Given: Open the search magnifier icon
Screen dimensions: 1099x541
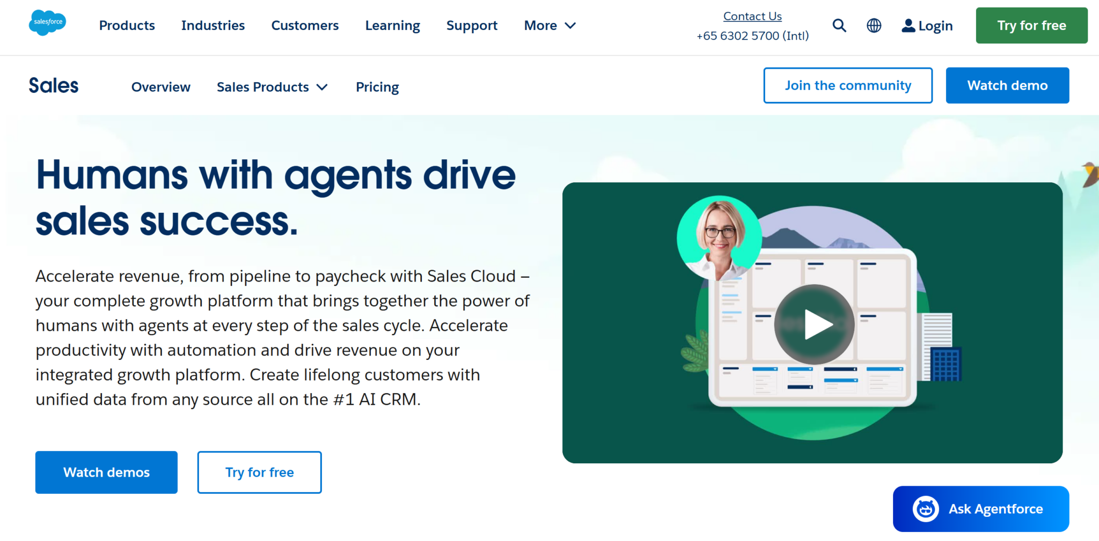Looking at the screenshot, I should coord(839,25).
